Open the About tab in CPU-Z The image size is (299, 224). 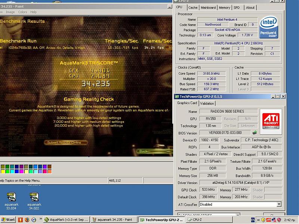click(x=250, y=7)
